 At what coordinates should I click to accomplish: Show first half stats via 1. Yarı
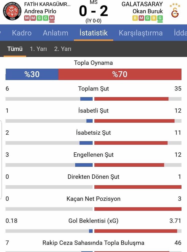pyautogui.click(x=38, y=49)
